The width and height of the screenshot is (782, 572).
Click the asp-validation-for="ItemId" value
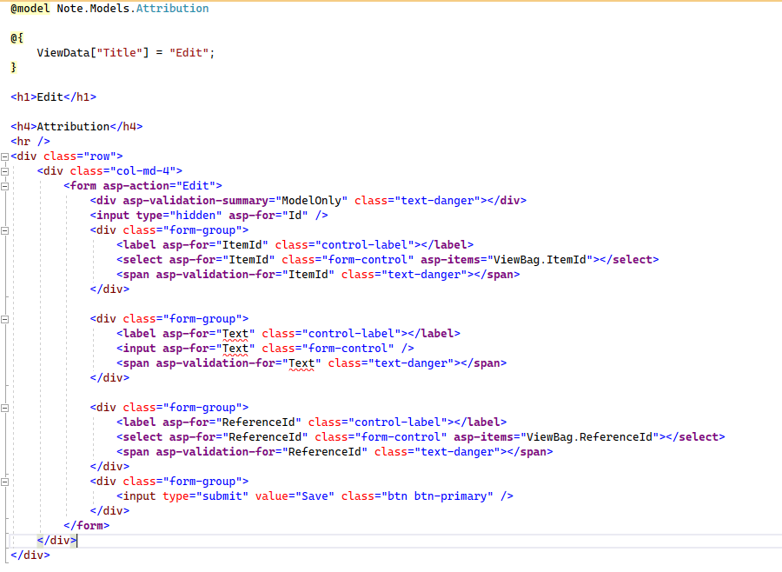tap(308, 275)
